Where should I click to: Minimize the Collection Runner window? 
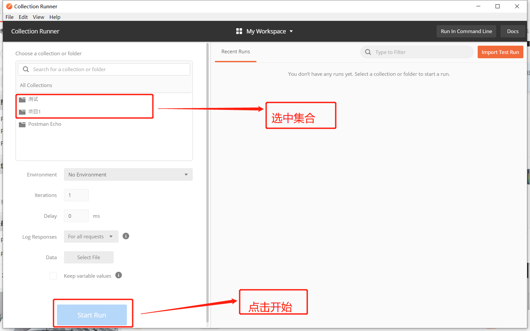click(x=478, y=6)
